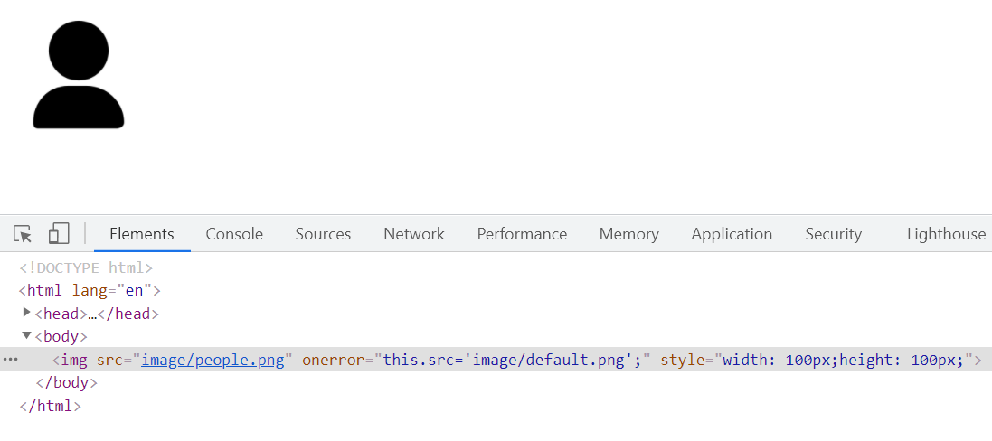
Task: Select the DOCTYPE html line
Action: (86, 267)
